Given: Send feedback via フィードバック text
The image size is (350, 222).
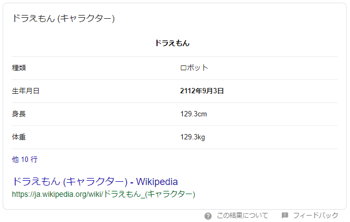Looking at the screenshot, I should coord(316,216).
